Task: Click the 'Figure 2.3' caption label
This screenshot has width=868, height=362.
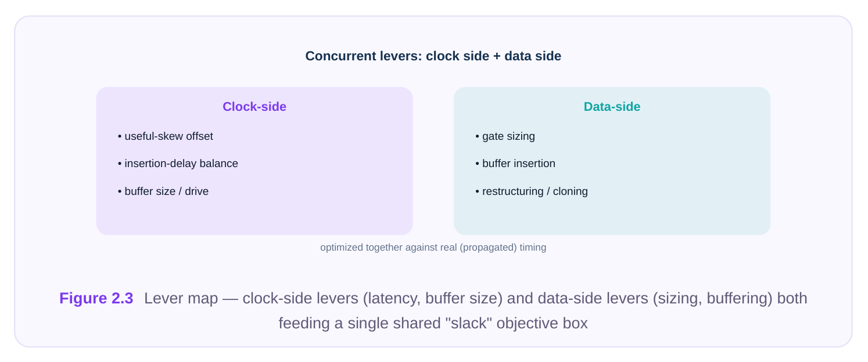Action: pos(96,298)
